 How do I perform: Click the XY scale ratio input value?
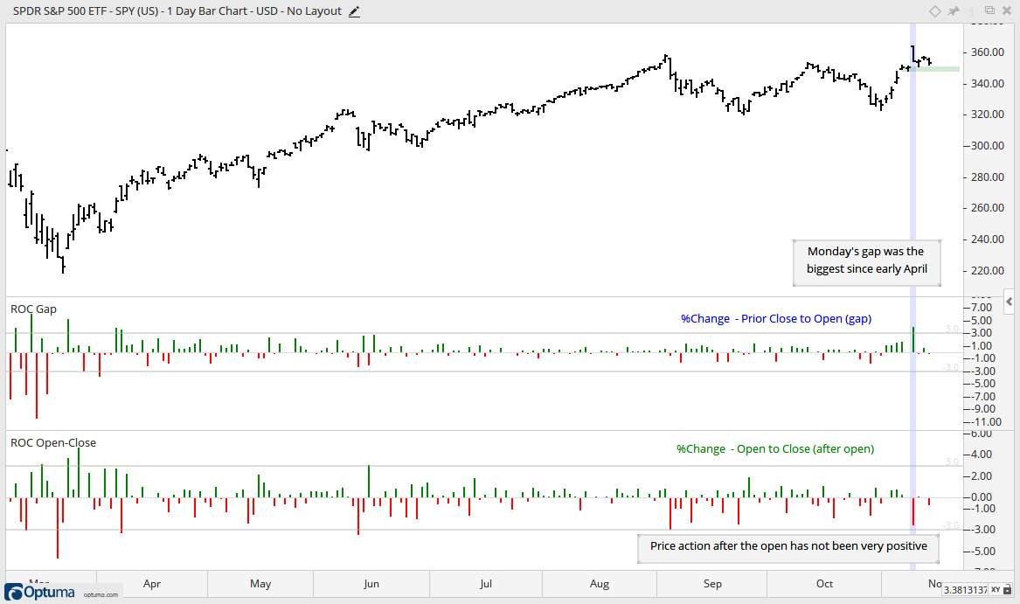click(965, 590)
